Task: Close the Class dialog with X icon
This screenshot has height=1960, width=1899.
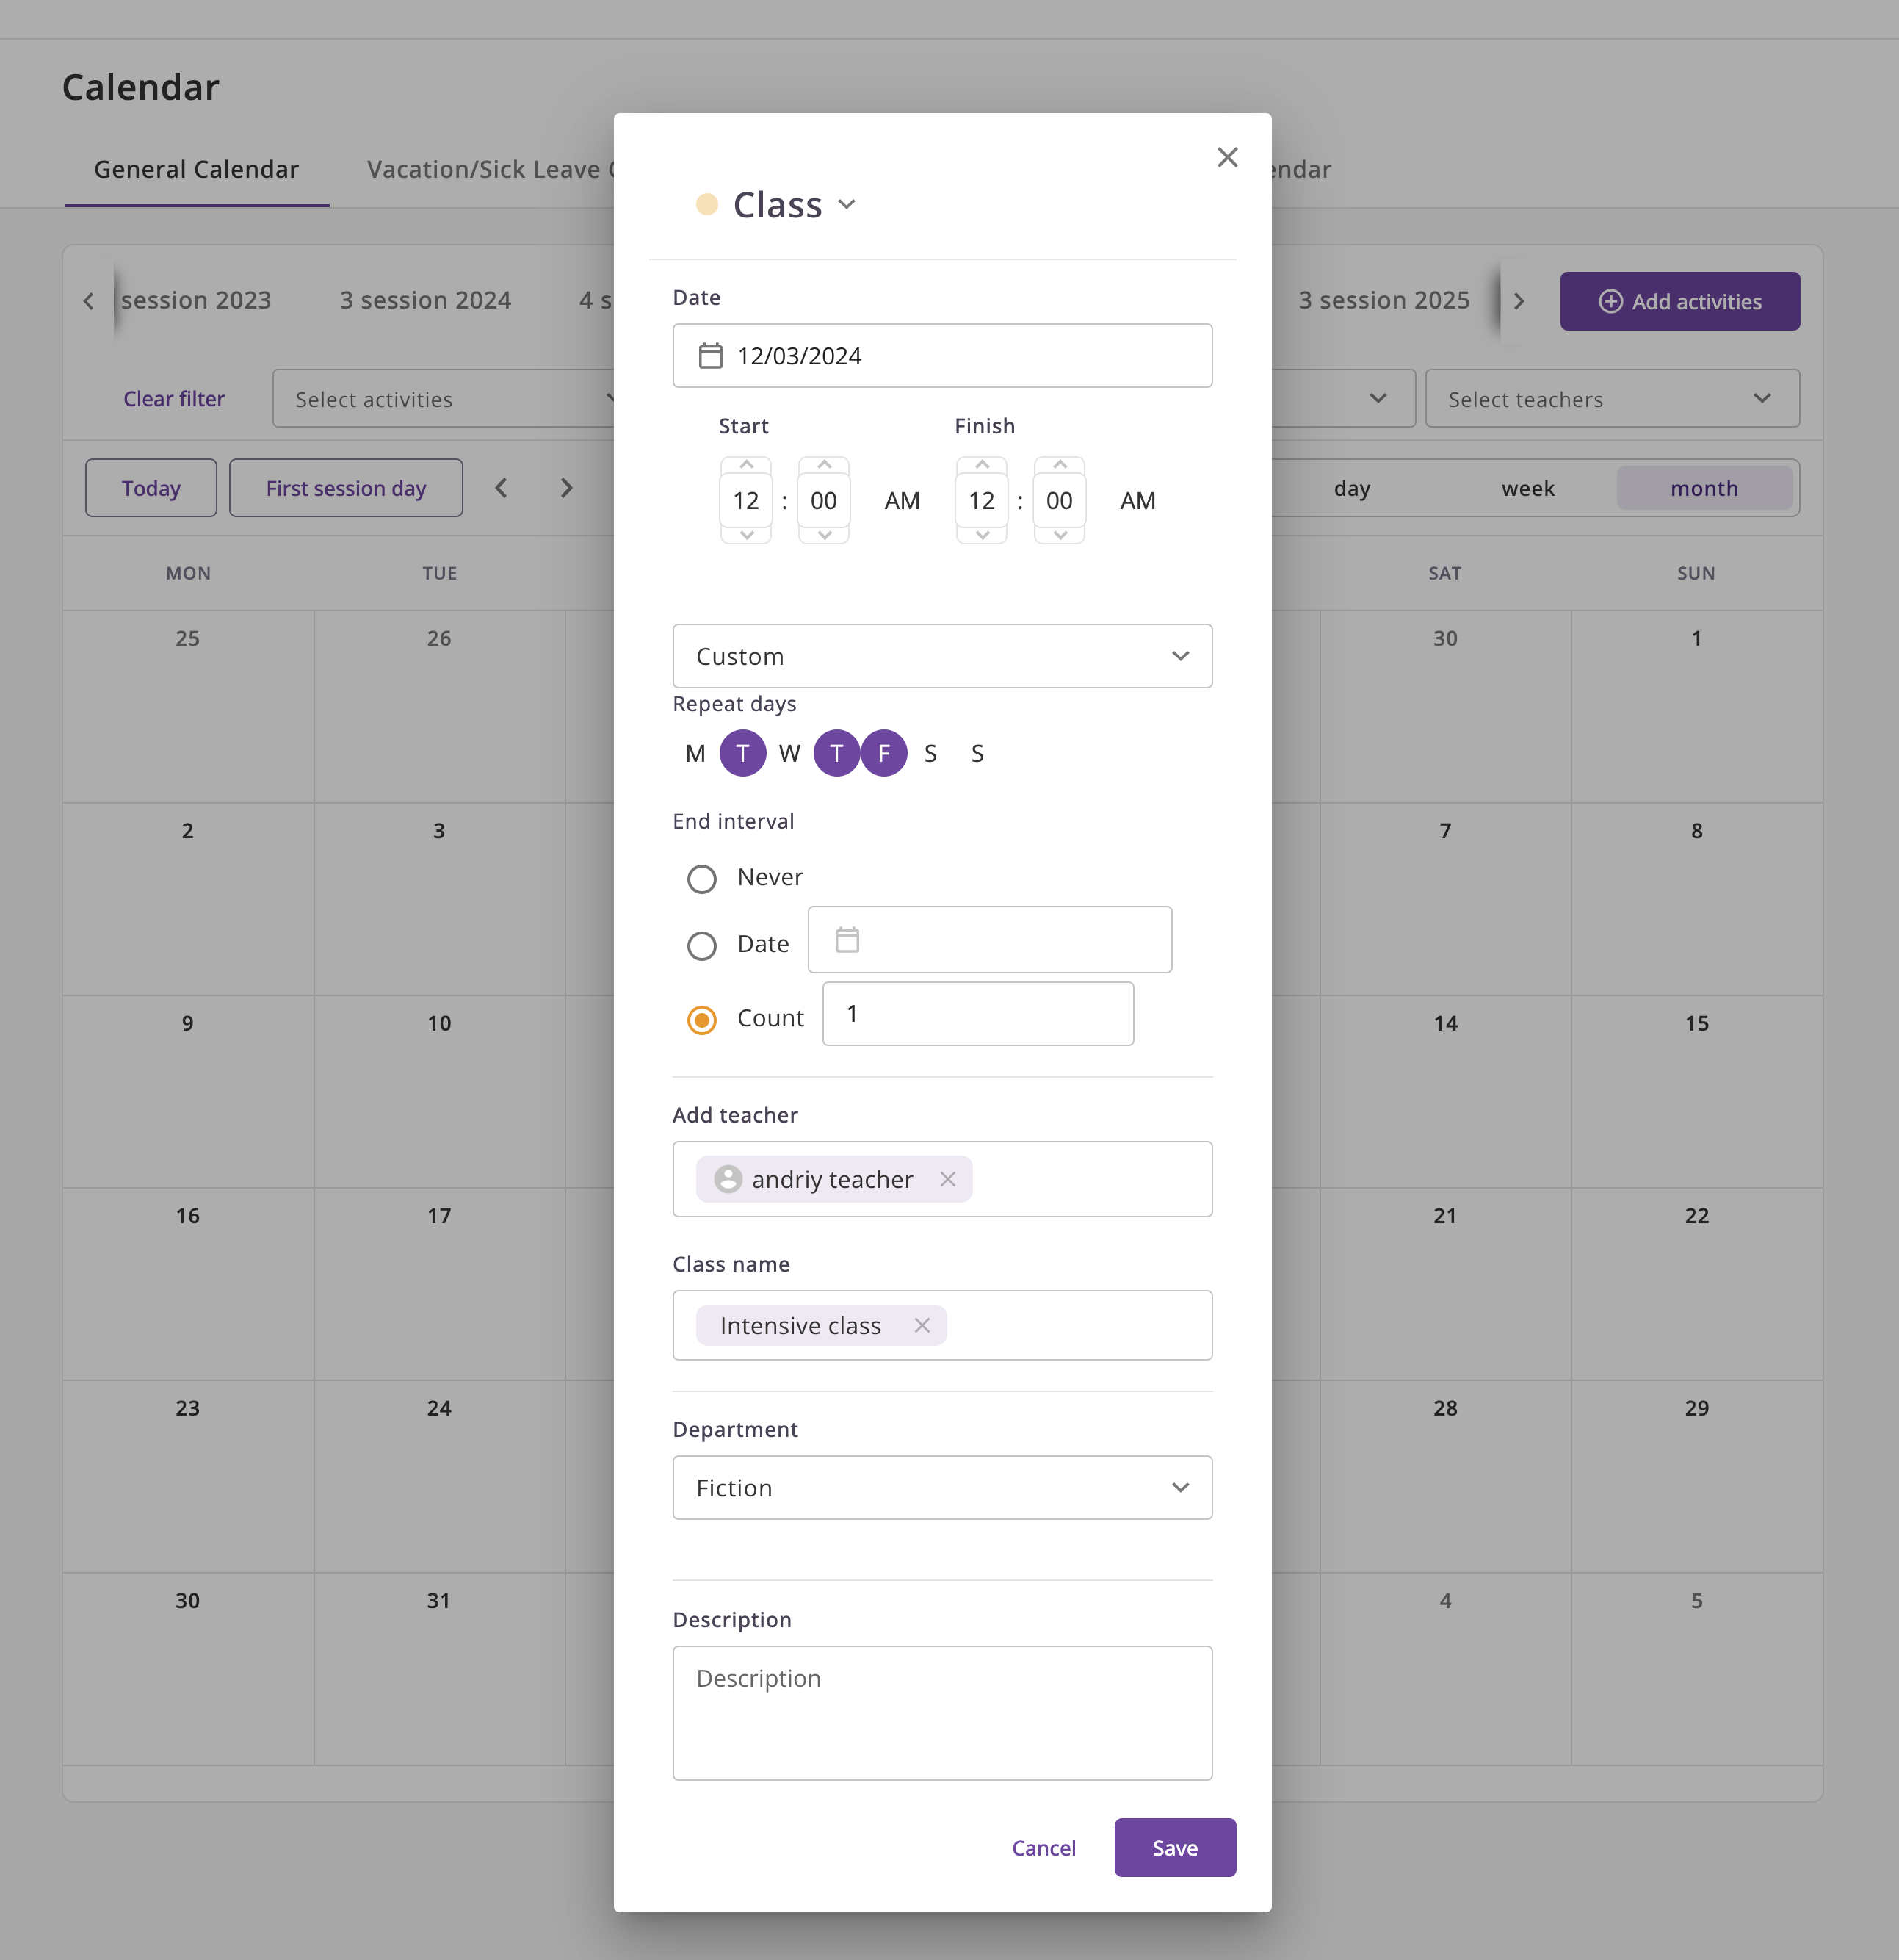Action: [x=1226, y=157]
